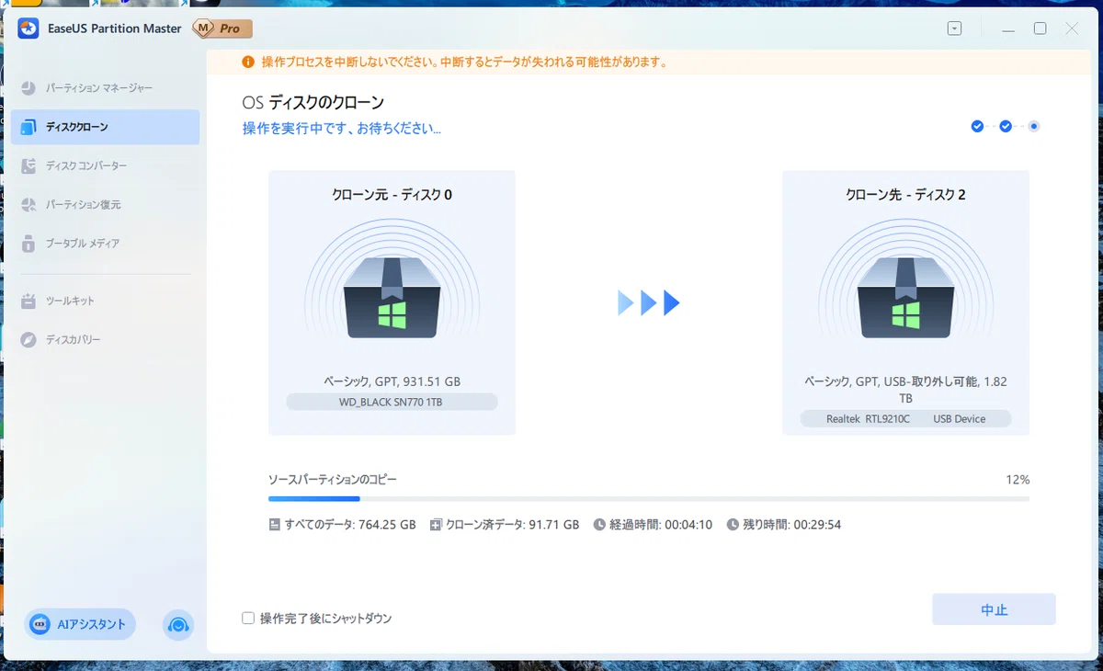Click the clone progress bar

649,499
